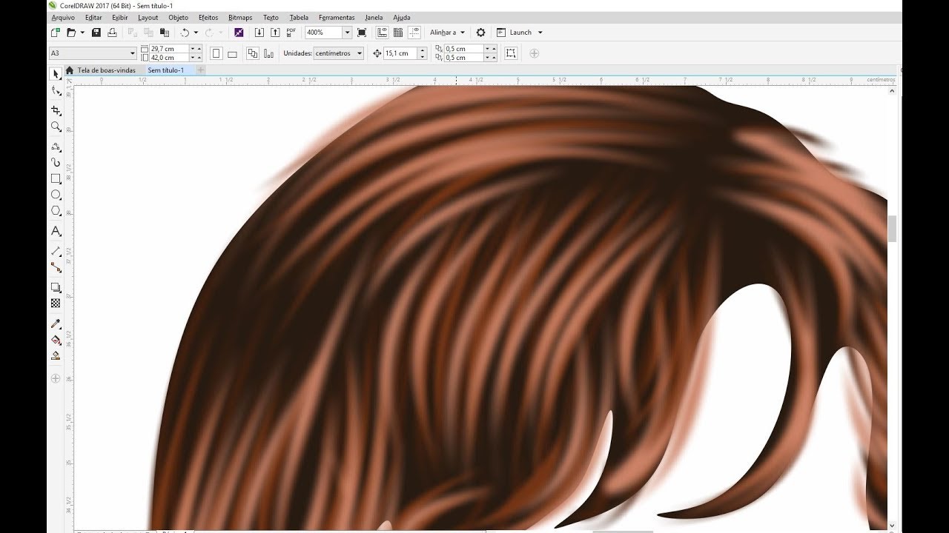The image size is (949, 533).
Task: Expand the undo history arrow
Action: (x=196, y=33)
